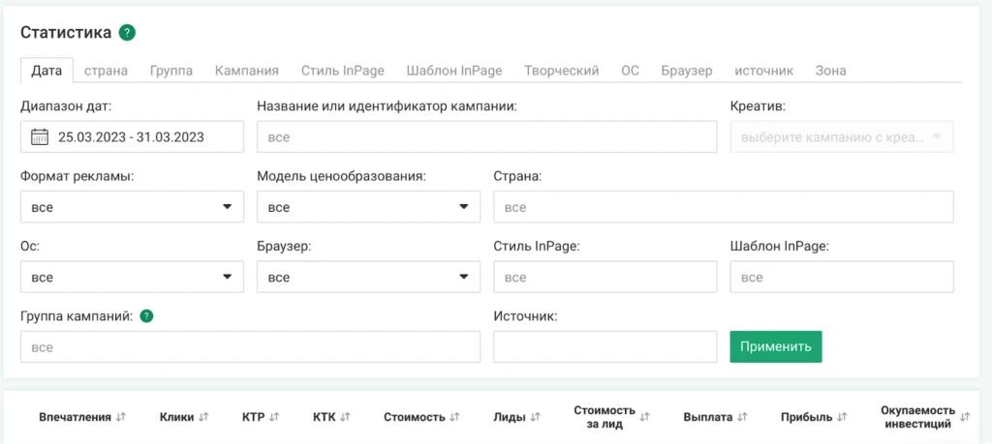The width and height of the screenshot is (992, 444).
Task: Open the Группа tab
Action: (171, 71)
